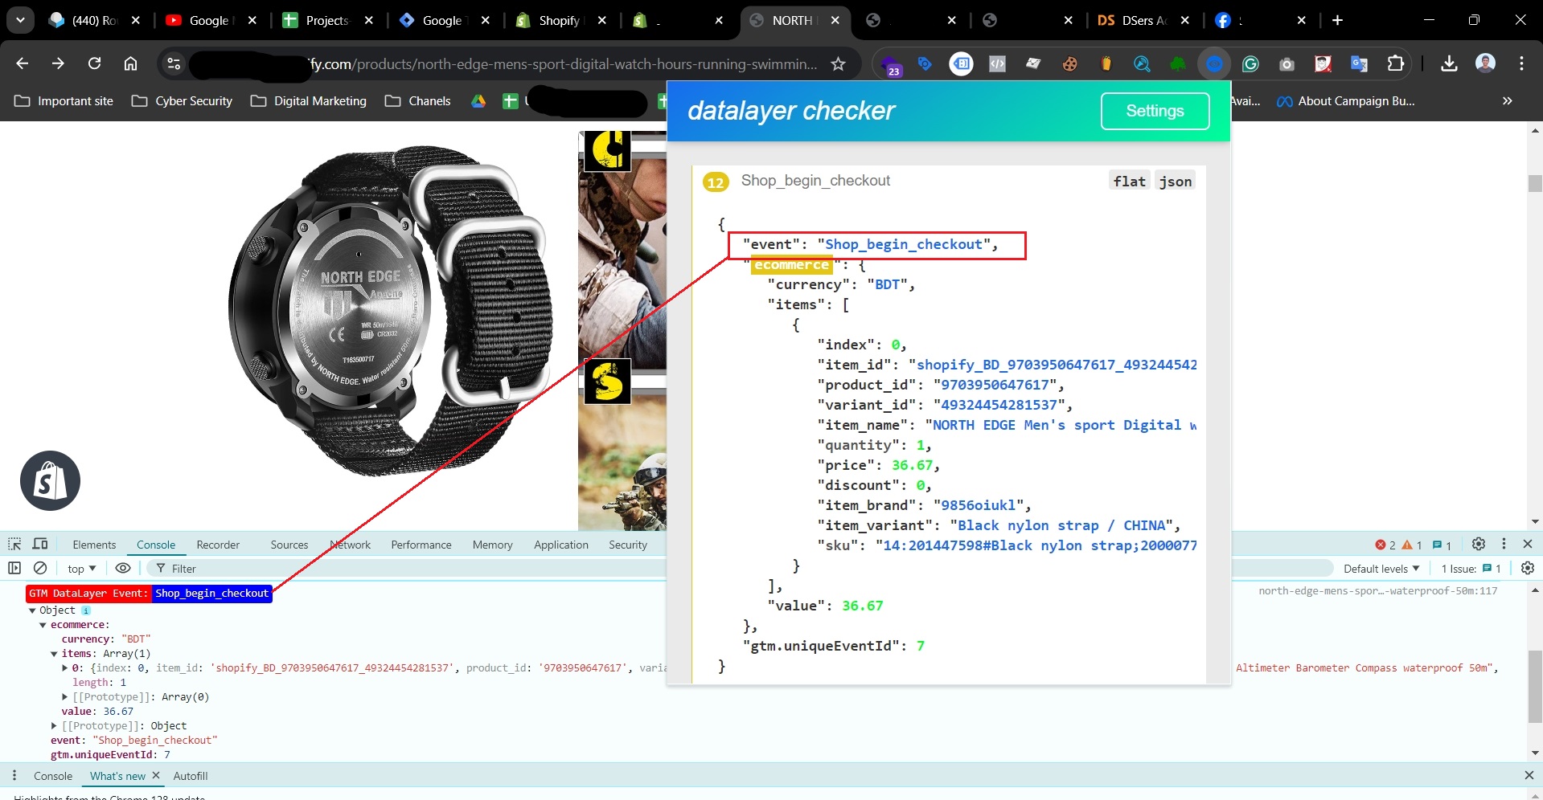Click Settings in datalayer checker

(x=1155, y=111)
